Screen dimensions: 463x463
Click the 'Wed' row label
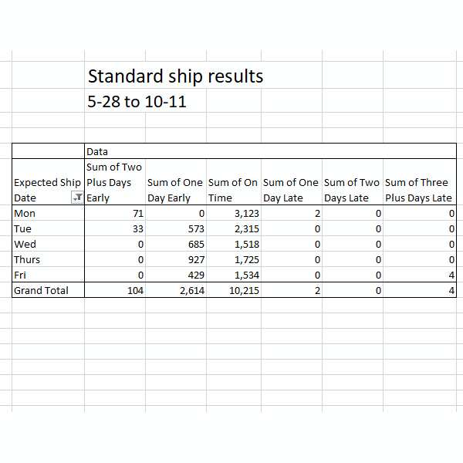coord(48,244)
